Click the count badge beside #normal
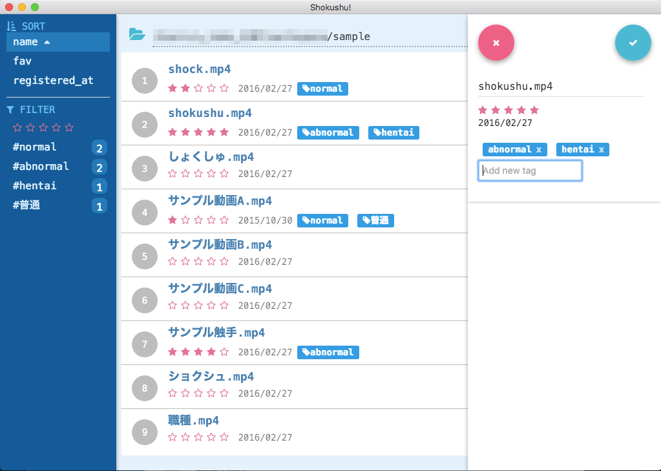Image resolution: width=661 pixels, height=471 pixels. (x=100, y=148)
